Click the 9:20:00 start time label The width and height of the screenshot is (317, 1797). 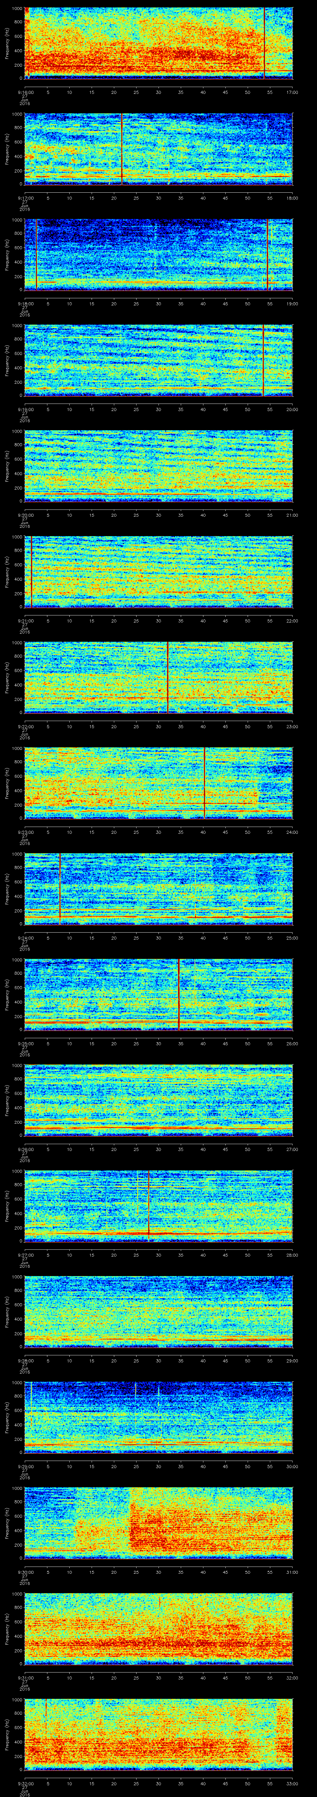coord(26,515)
